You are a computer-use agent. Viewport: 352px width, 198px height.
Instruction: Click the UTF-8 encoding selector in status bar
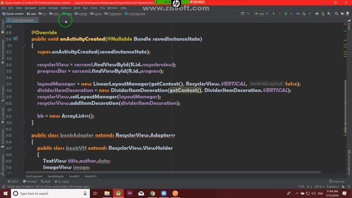(319, 186)
